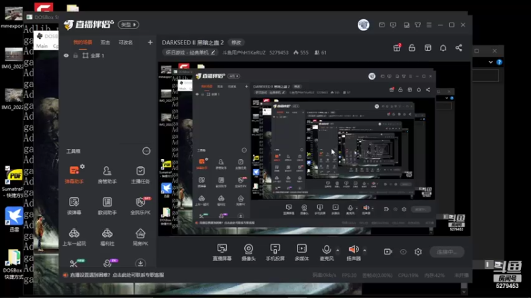
Task: Open the hamburger menu in the title bar
Action: point(429,25)
